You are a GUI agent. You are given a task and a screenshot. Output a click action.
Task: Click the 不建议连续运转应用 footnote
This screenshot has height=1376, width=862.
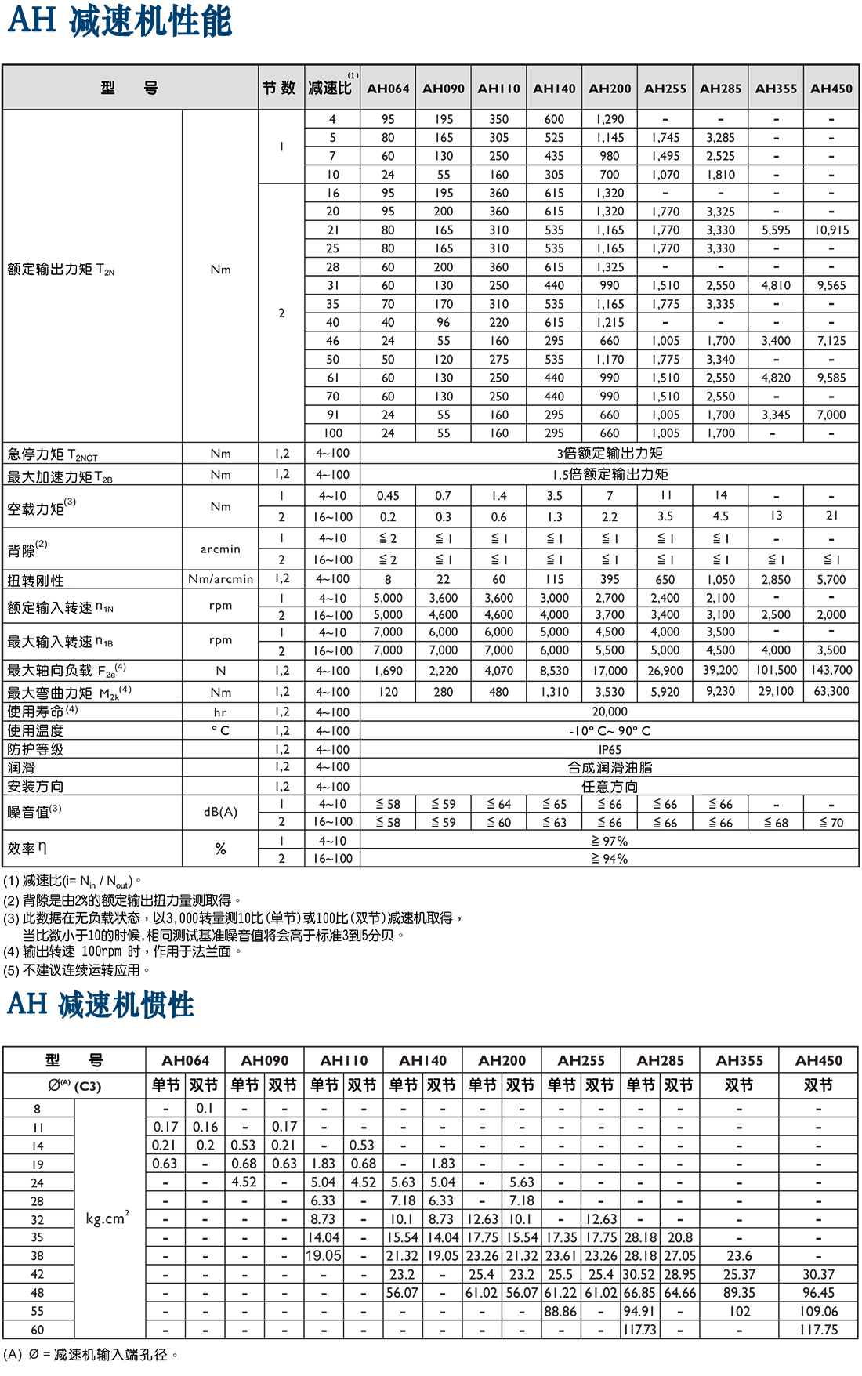[x=81, y=970]
